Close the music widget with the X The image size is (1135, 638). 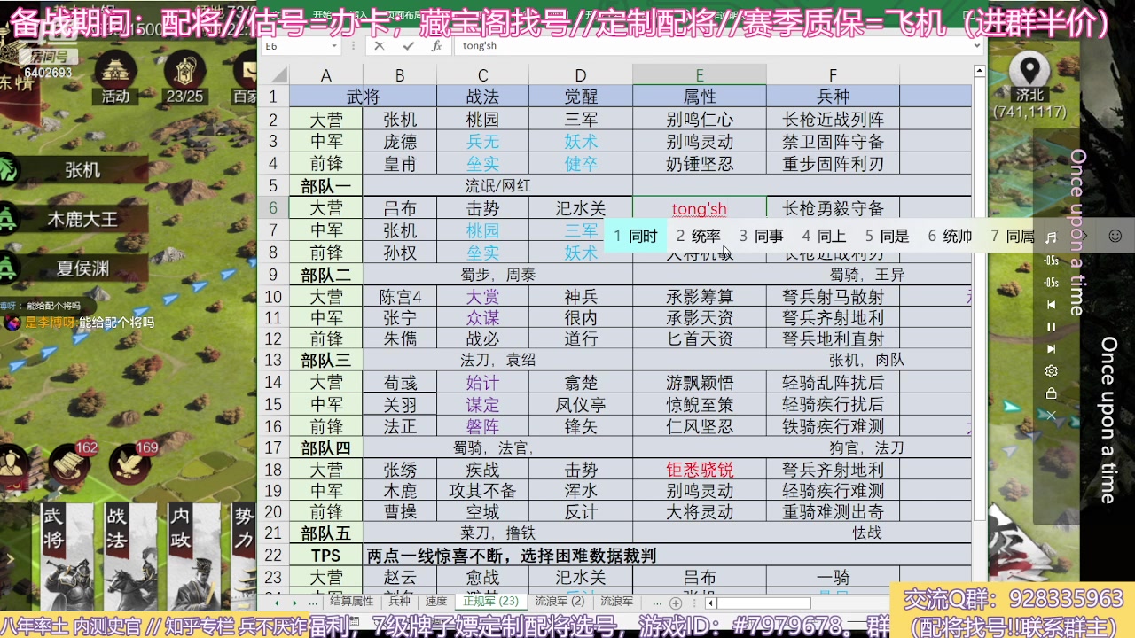point(1051,415)
